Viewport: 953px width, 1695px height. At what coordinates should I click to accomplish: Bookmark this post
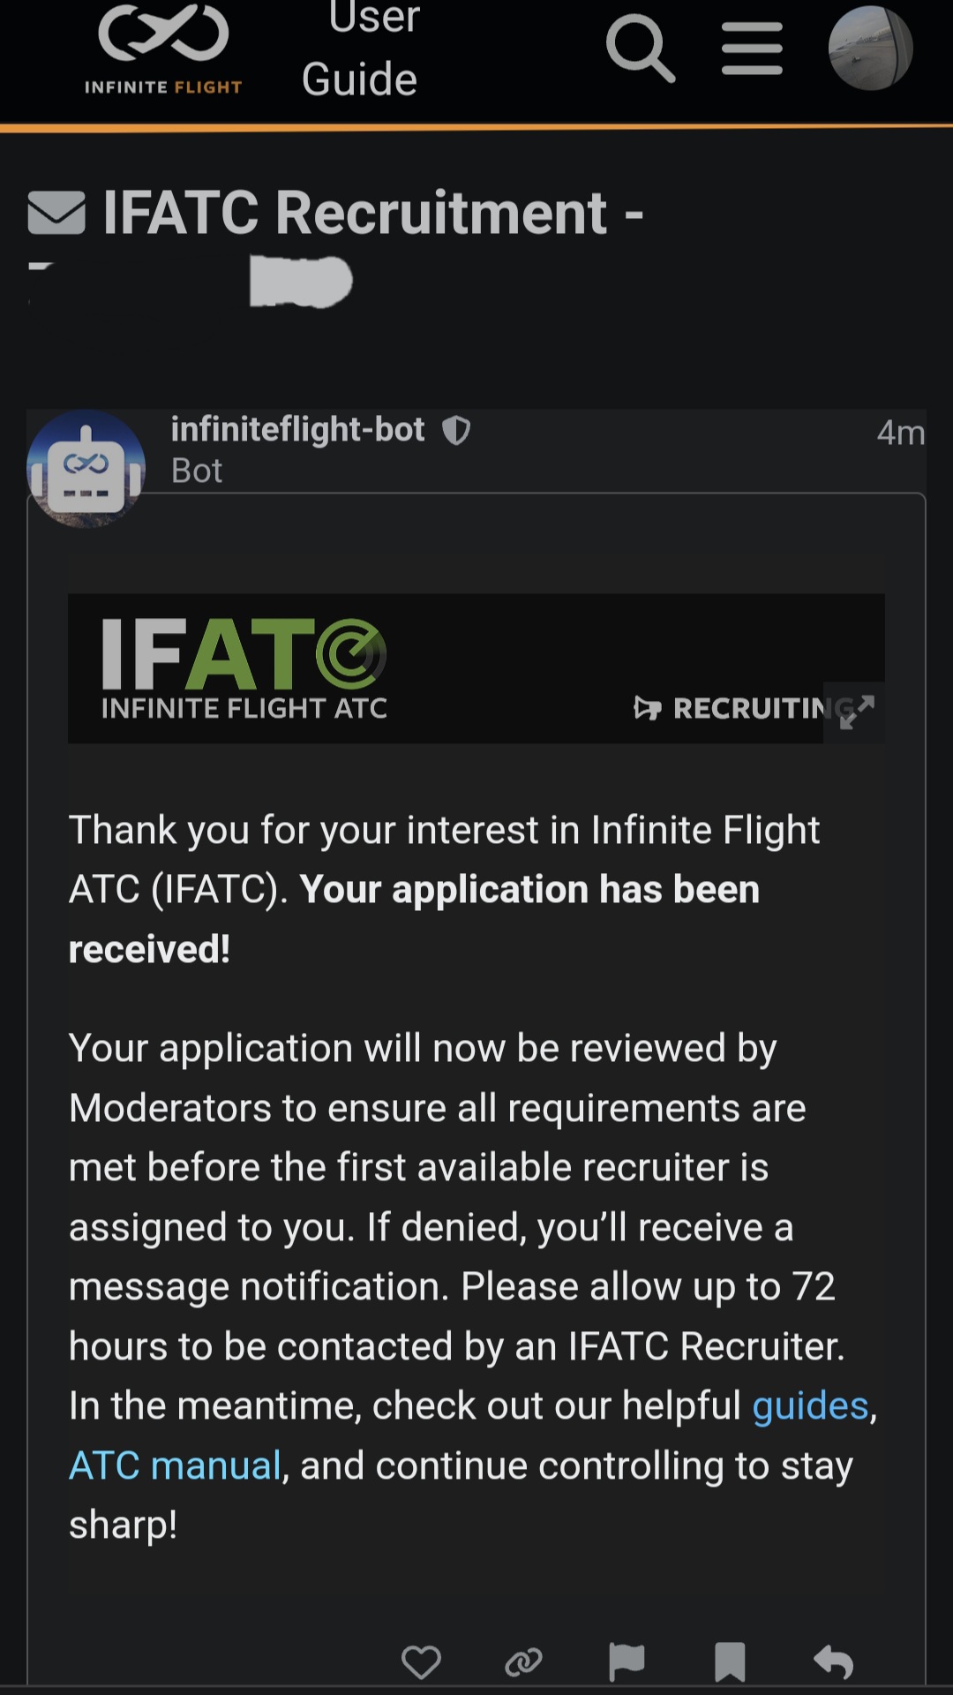click(x=730, y=1662)
